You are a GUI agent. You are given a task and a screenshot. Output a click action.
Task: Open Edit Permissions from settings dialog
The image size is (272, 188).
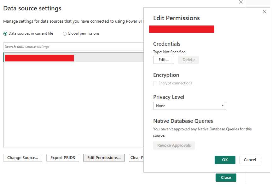104,158
